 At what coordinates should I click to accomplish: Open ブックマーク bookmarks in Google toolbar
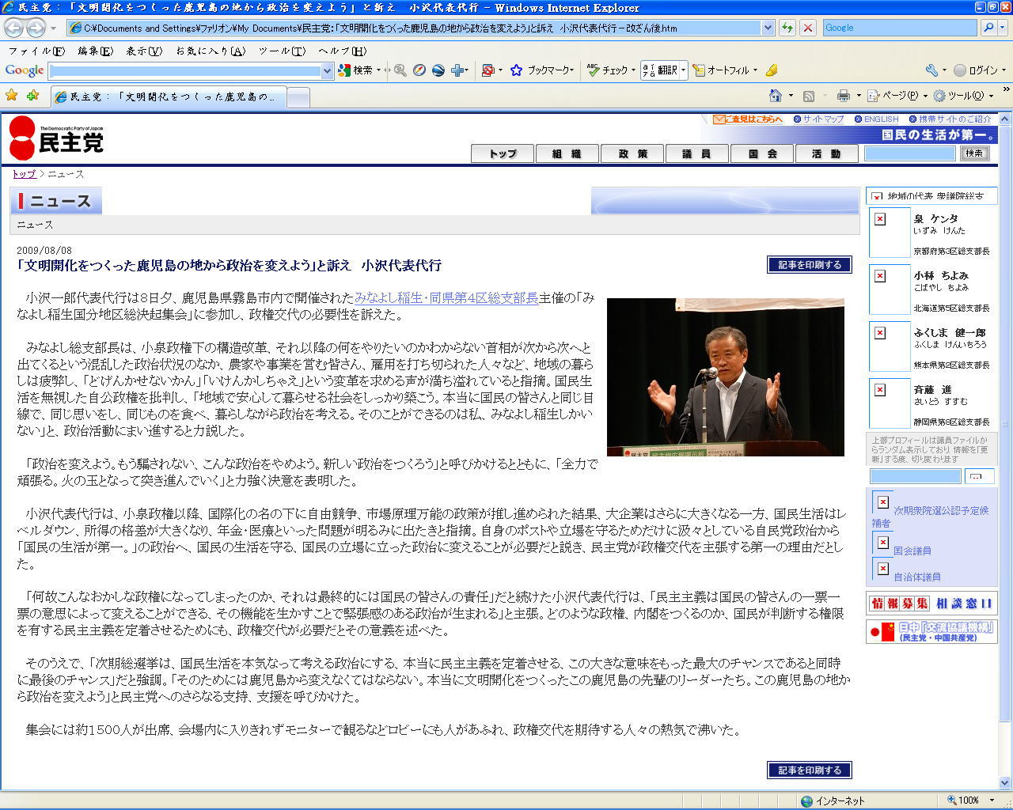[542, 70]
